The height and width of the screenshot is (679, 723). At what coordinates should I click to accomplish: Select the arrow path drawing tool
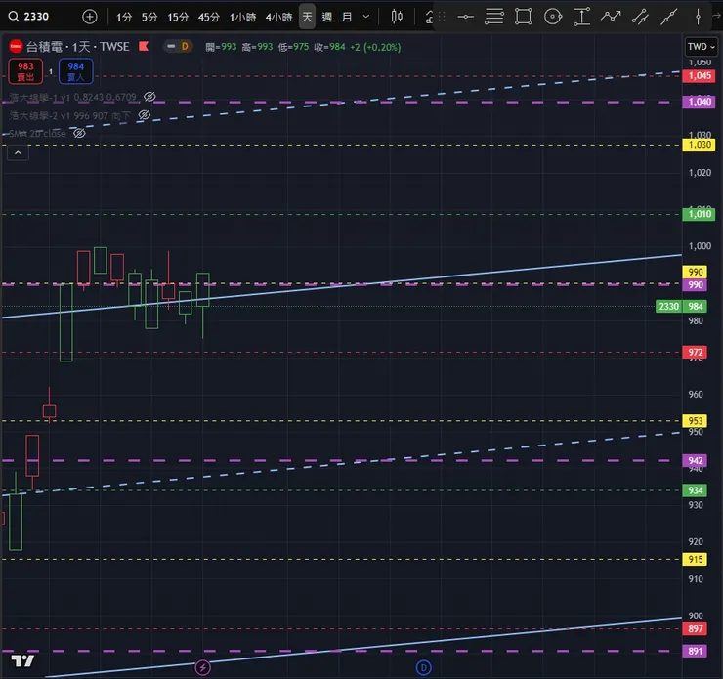point(611,17)
